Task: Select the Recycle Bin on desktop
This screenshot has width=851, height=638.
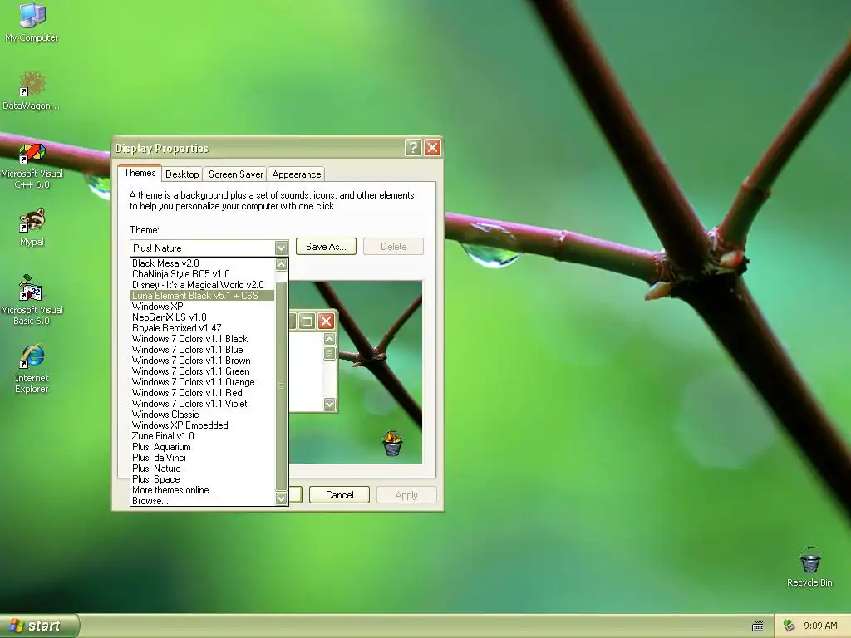Action: (809, 567)
